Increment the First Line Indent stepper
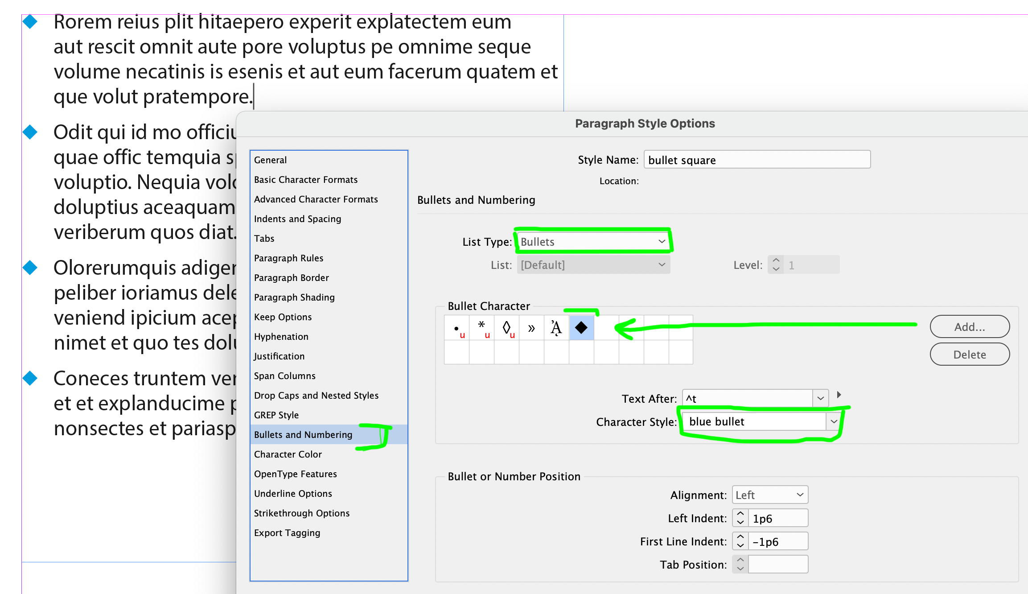The width and height of the screenshot is (1028, 594). [x=739, y=537]
